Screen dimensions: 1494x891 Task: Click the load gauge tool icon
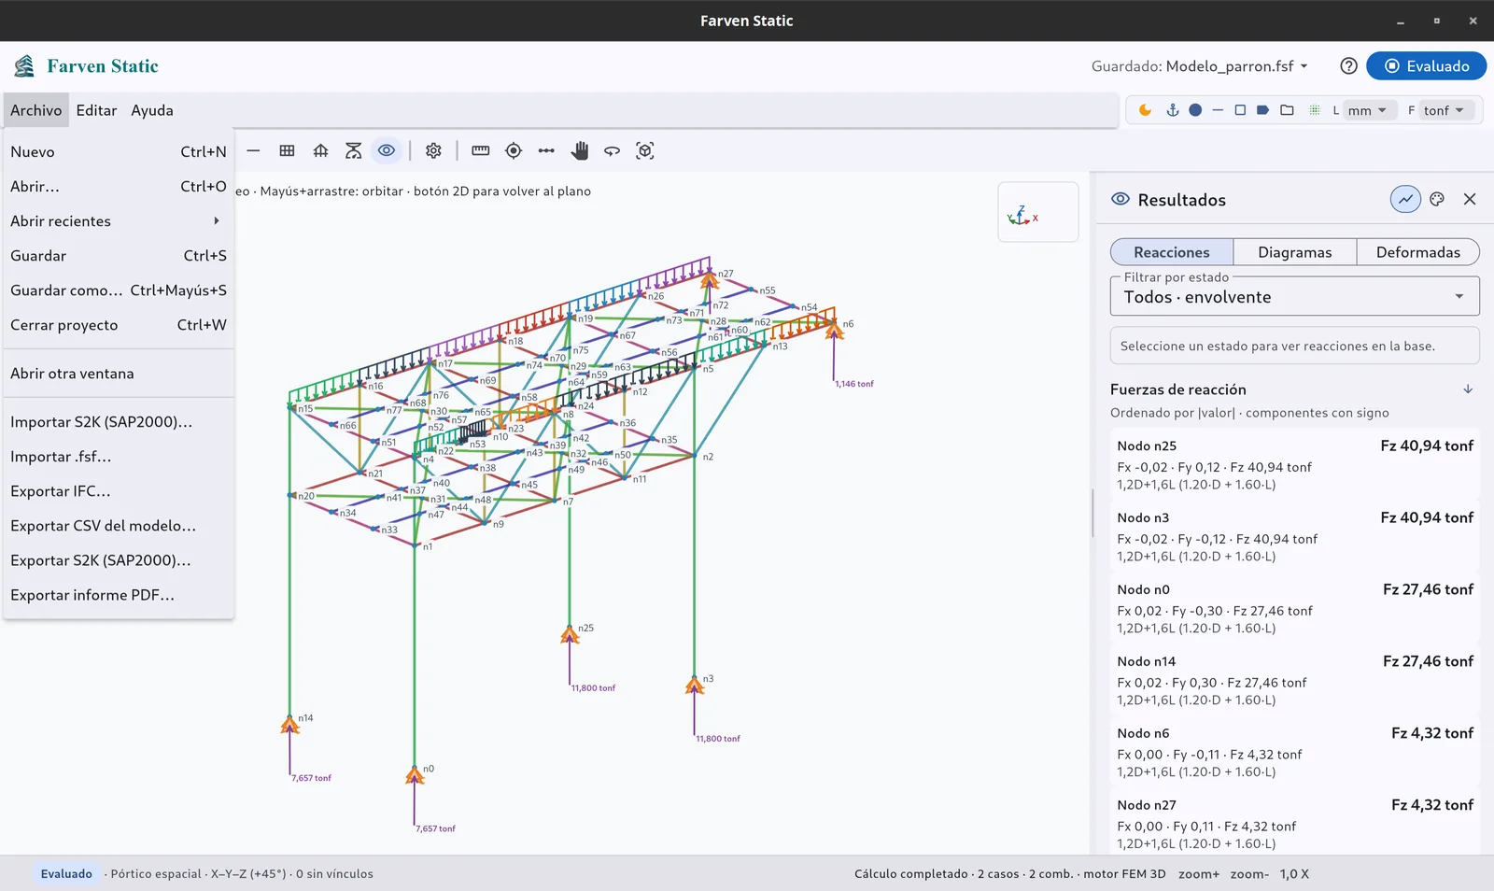353,150
